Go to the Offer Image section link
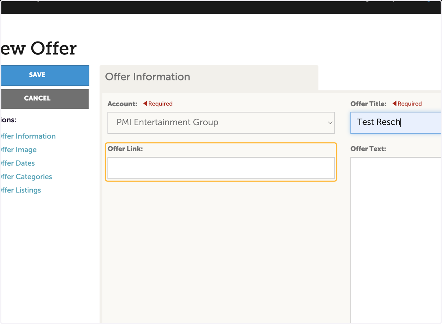Viewport: 442px width, 324px height. [18, 150]
